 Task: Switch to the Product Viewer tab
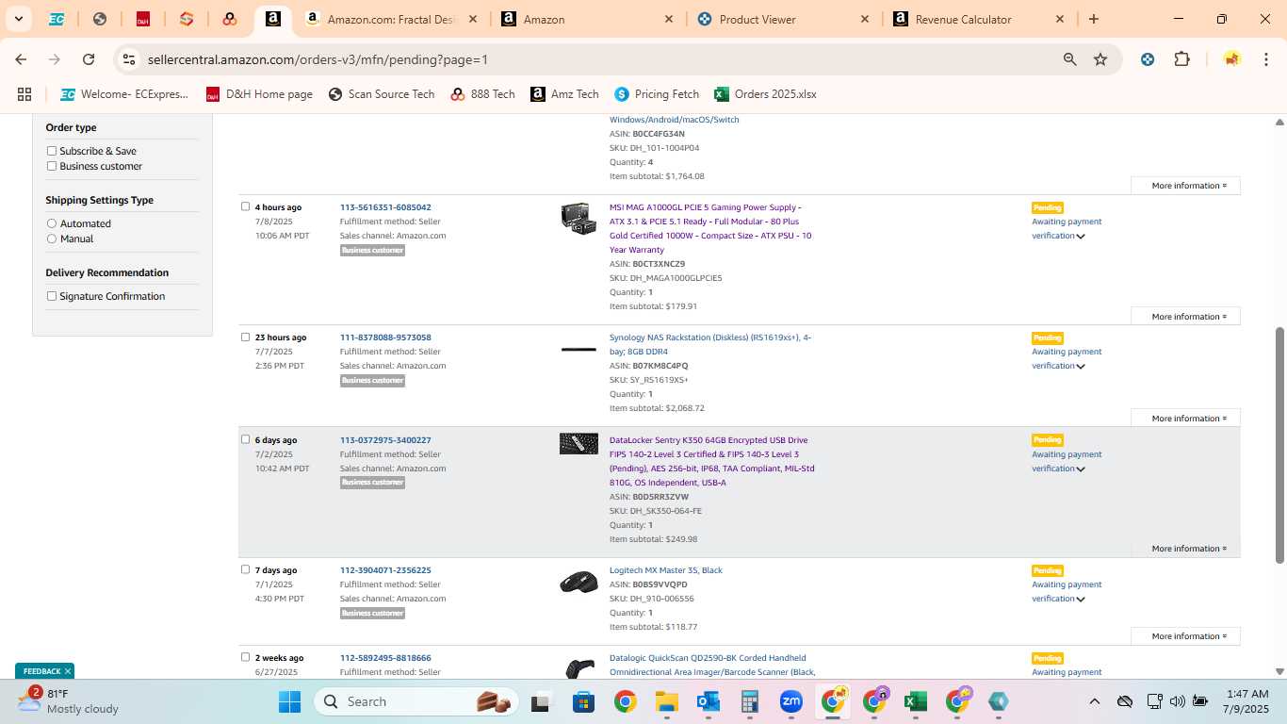click(782, 19)
